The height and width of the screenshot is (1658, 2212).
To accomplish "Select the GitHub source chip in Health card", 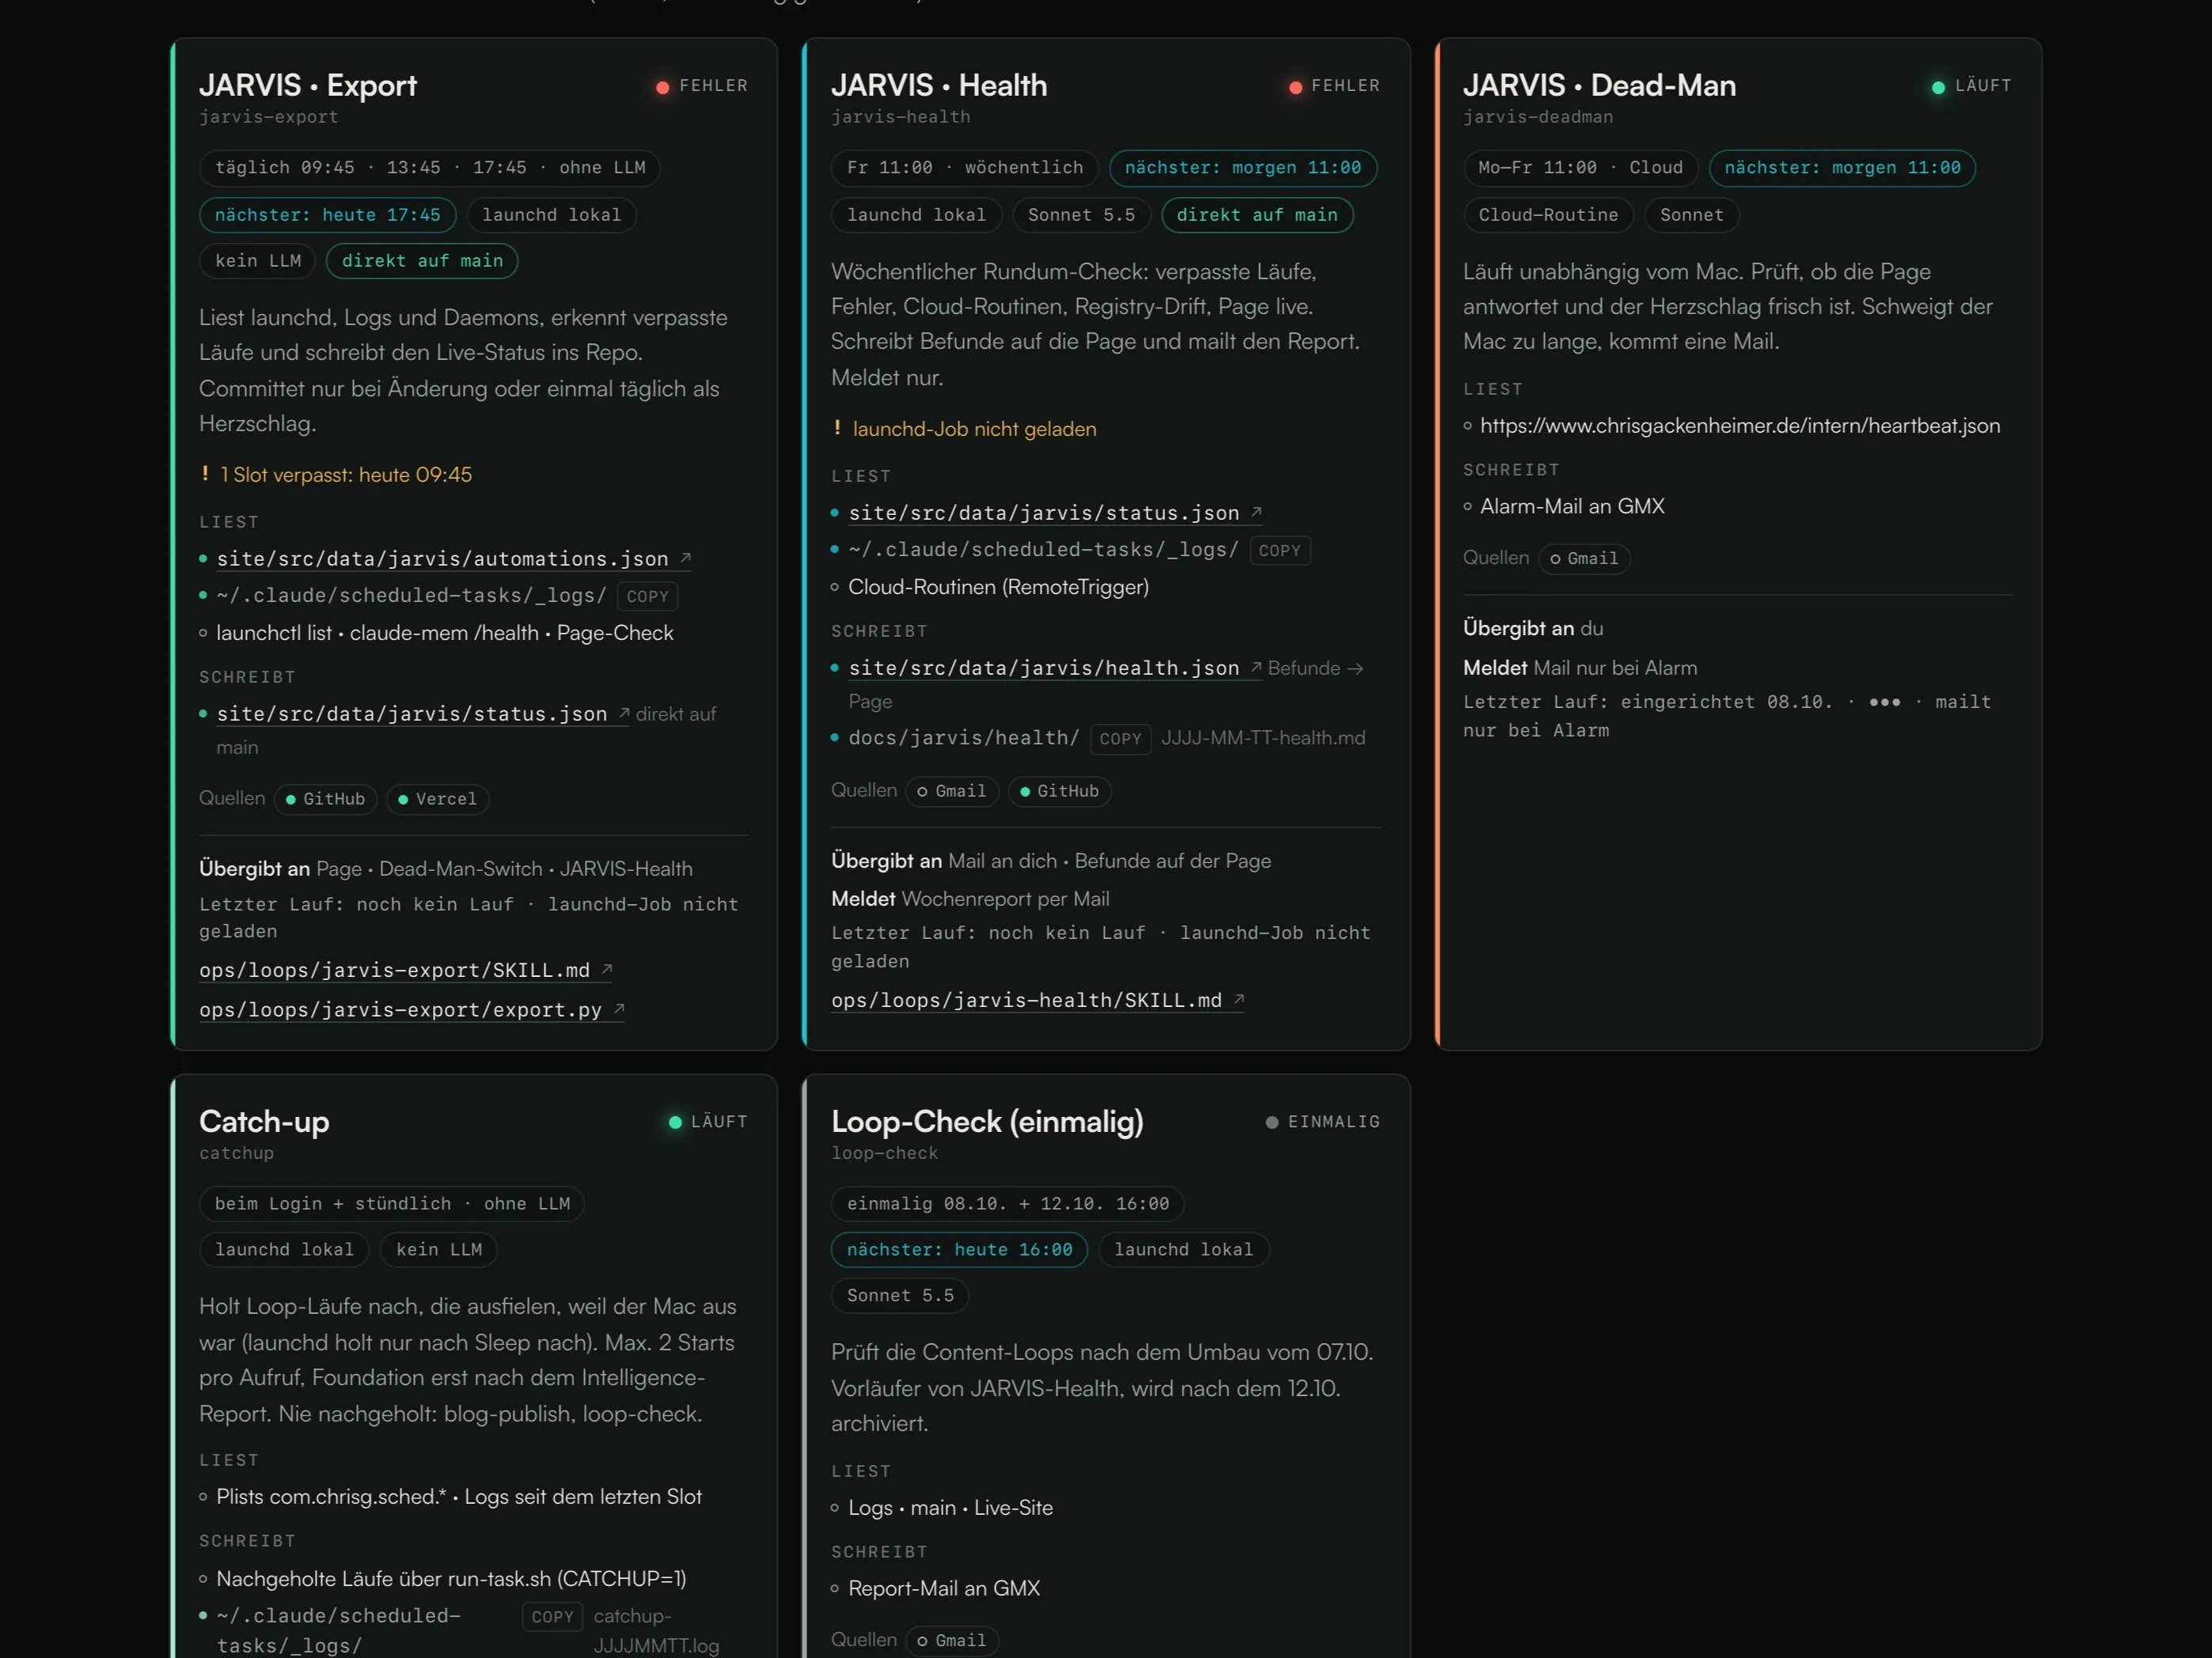I will click(1059, 790).
